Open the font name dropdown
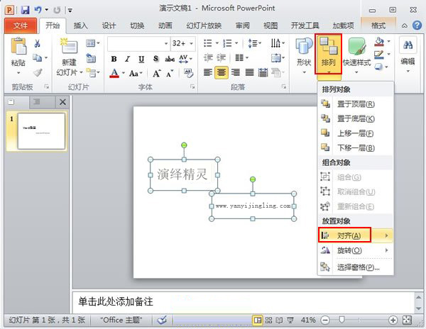 [166, 43]
